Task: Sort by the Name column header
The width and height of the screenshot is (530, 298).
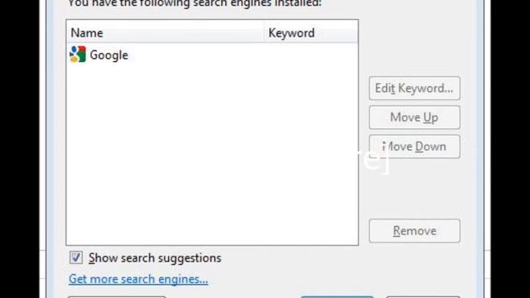Action: [165, 33]
